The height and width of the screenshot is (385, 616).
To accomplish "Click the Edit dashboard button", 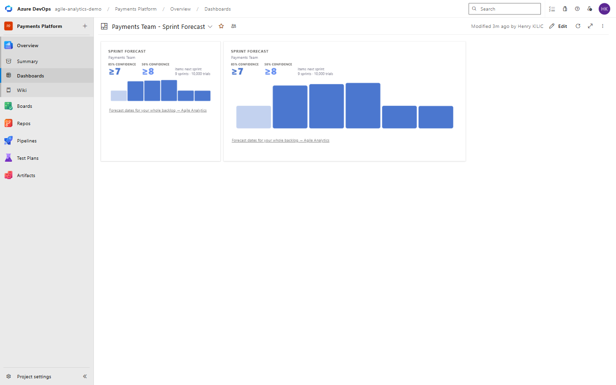I will coord(558,26).
